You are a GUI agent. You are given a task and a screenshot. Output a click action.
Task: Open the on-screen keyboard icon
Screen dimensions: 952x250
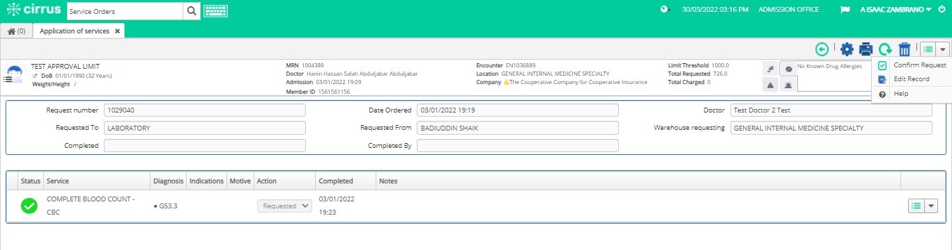215,11
